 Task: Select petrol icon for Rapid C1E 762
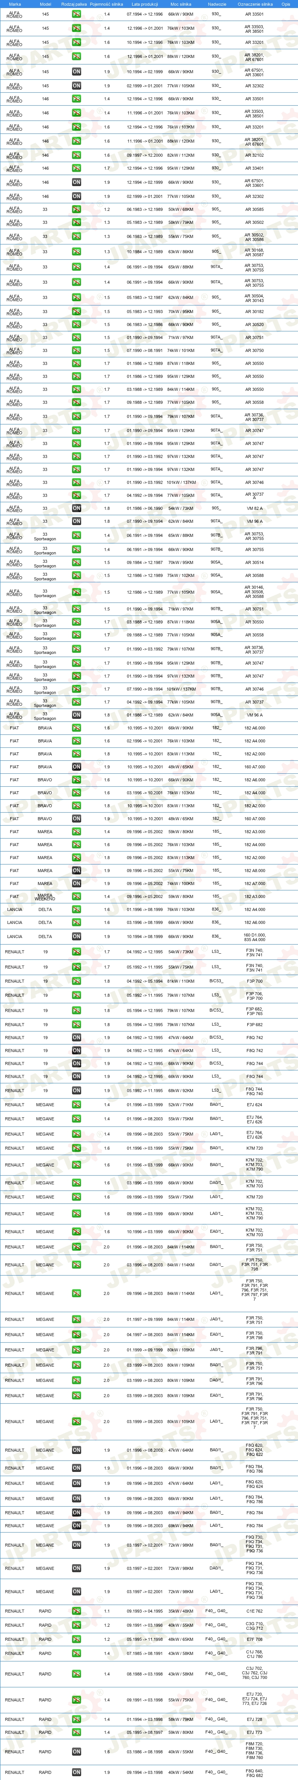(77, 1611)
